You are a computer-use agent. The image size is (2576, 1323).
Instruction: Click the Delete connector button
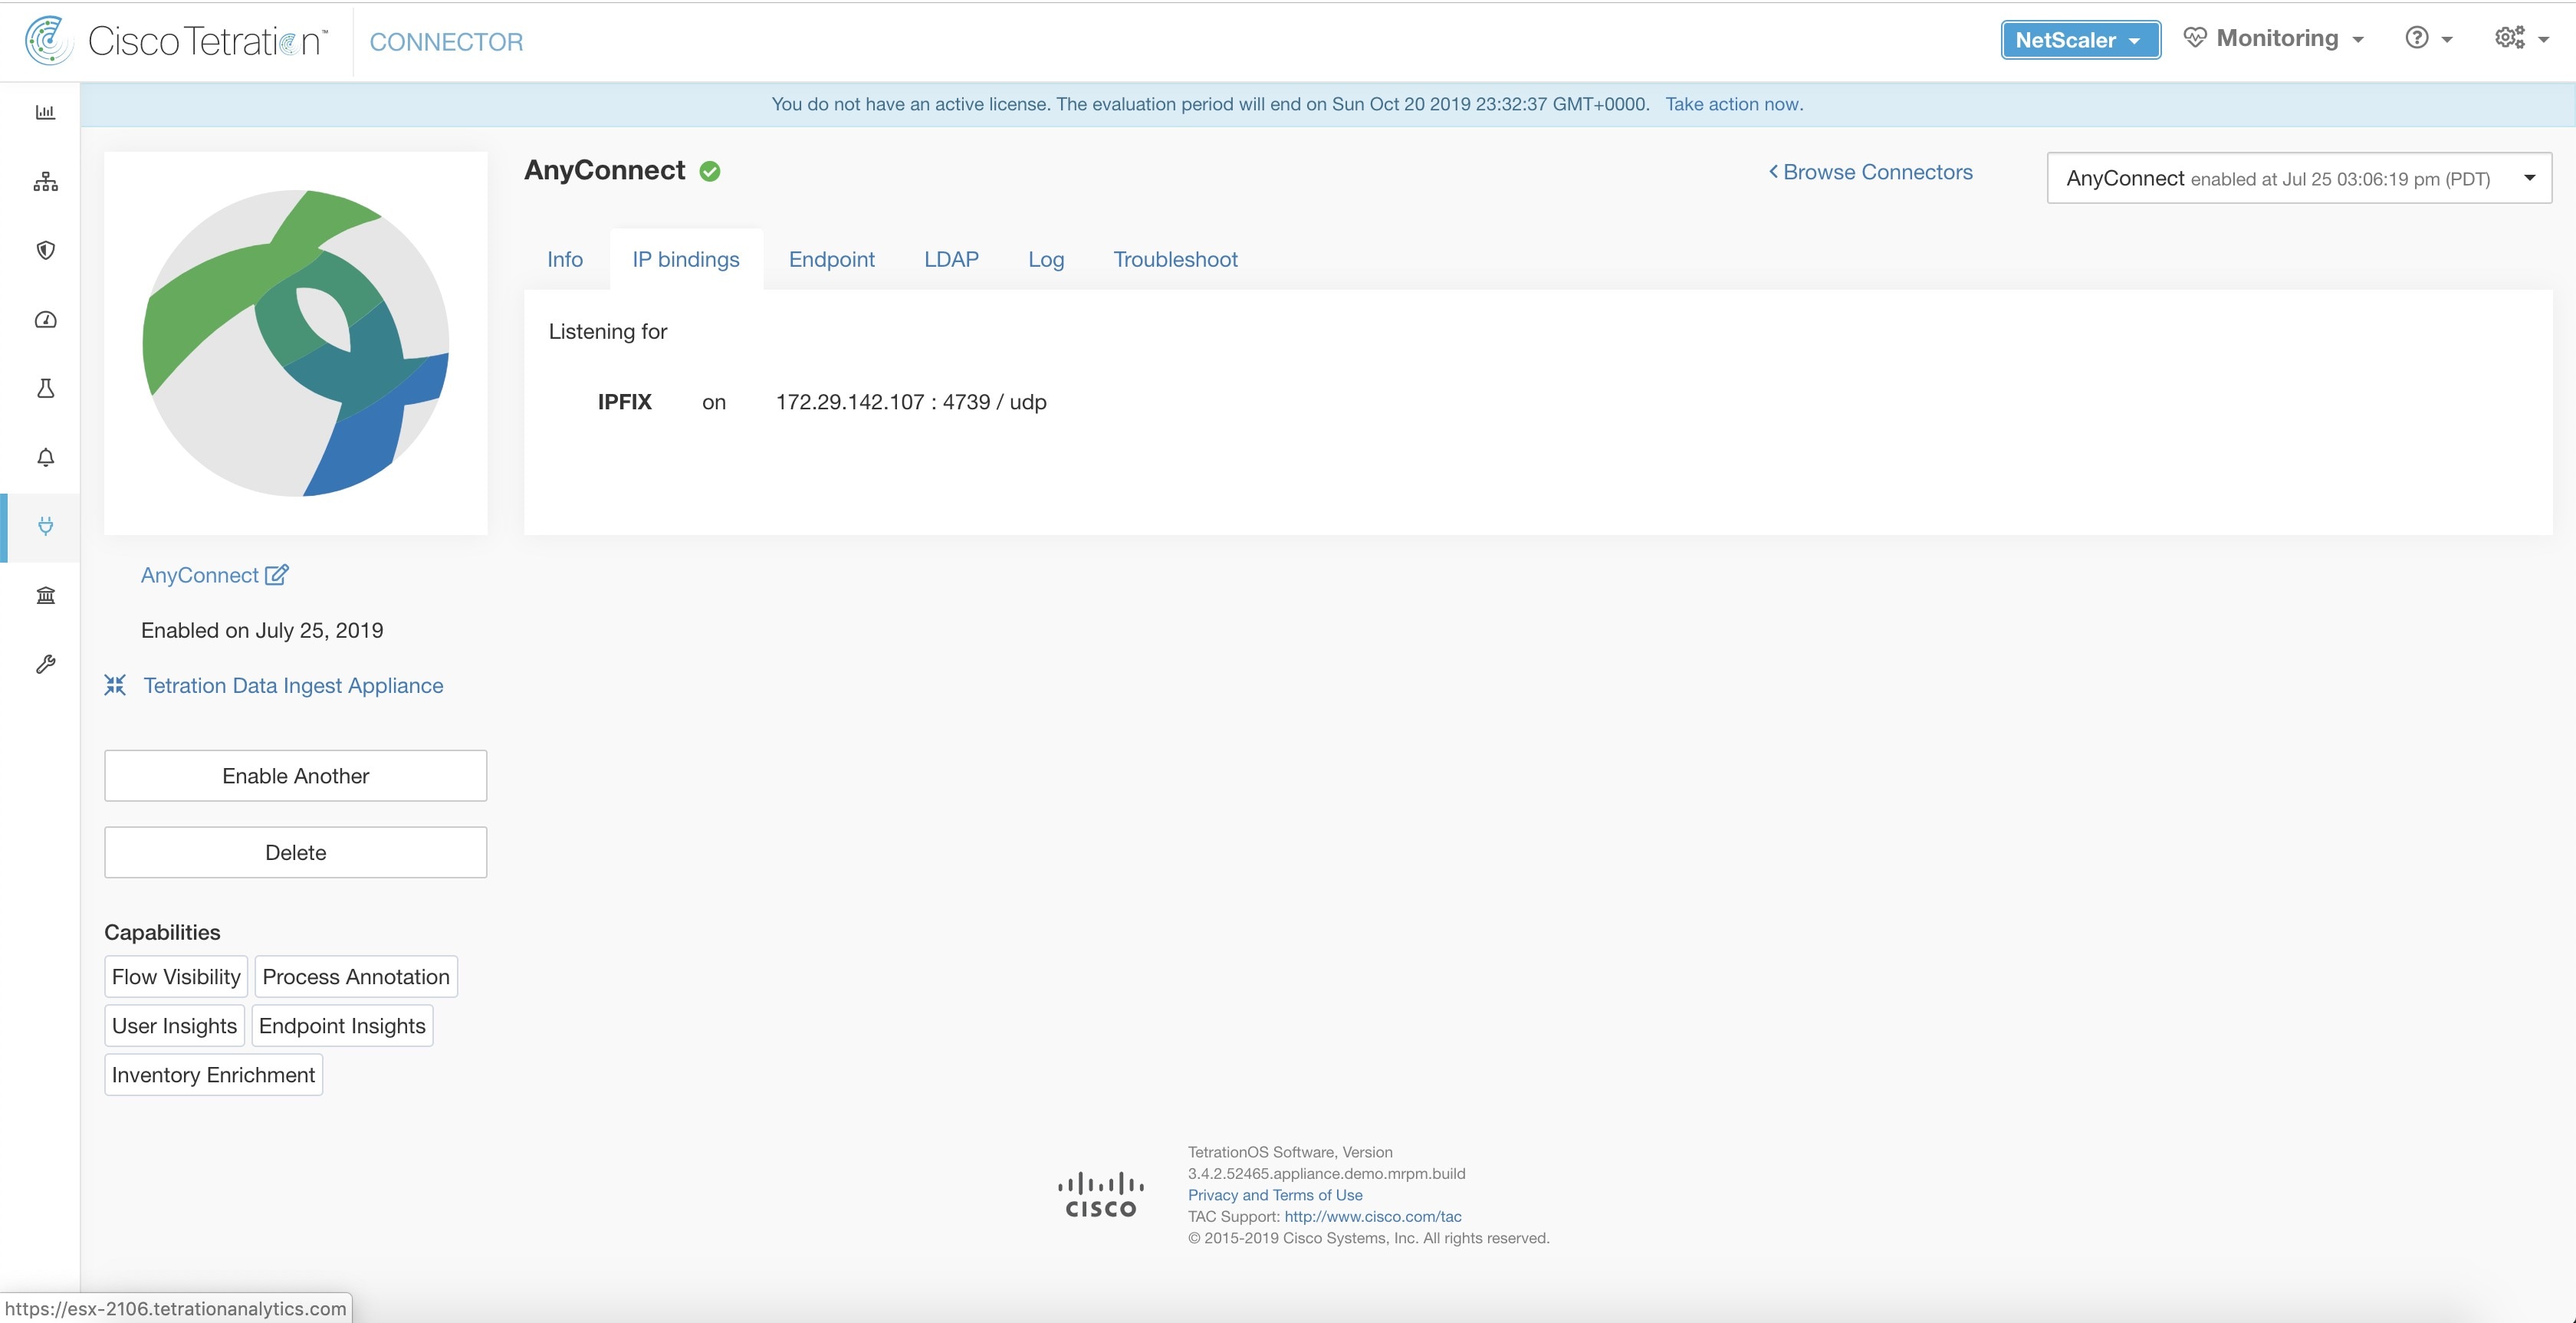295,852
